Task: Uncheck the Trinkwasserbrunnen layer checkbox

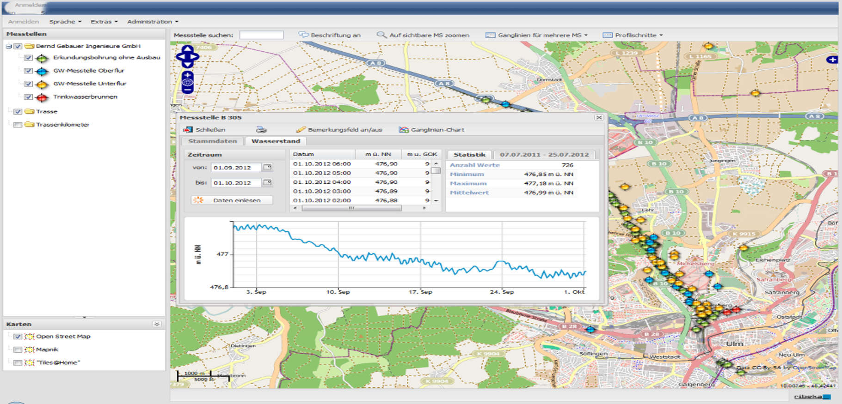Action: point(29,97)
